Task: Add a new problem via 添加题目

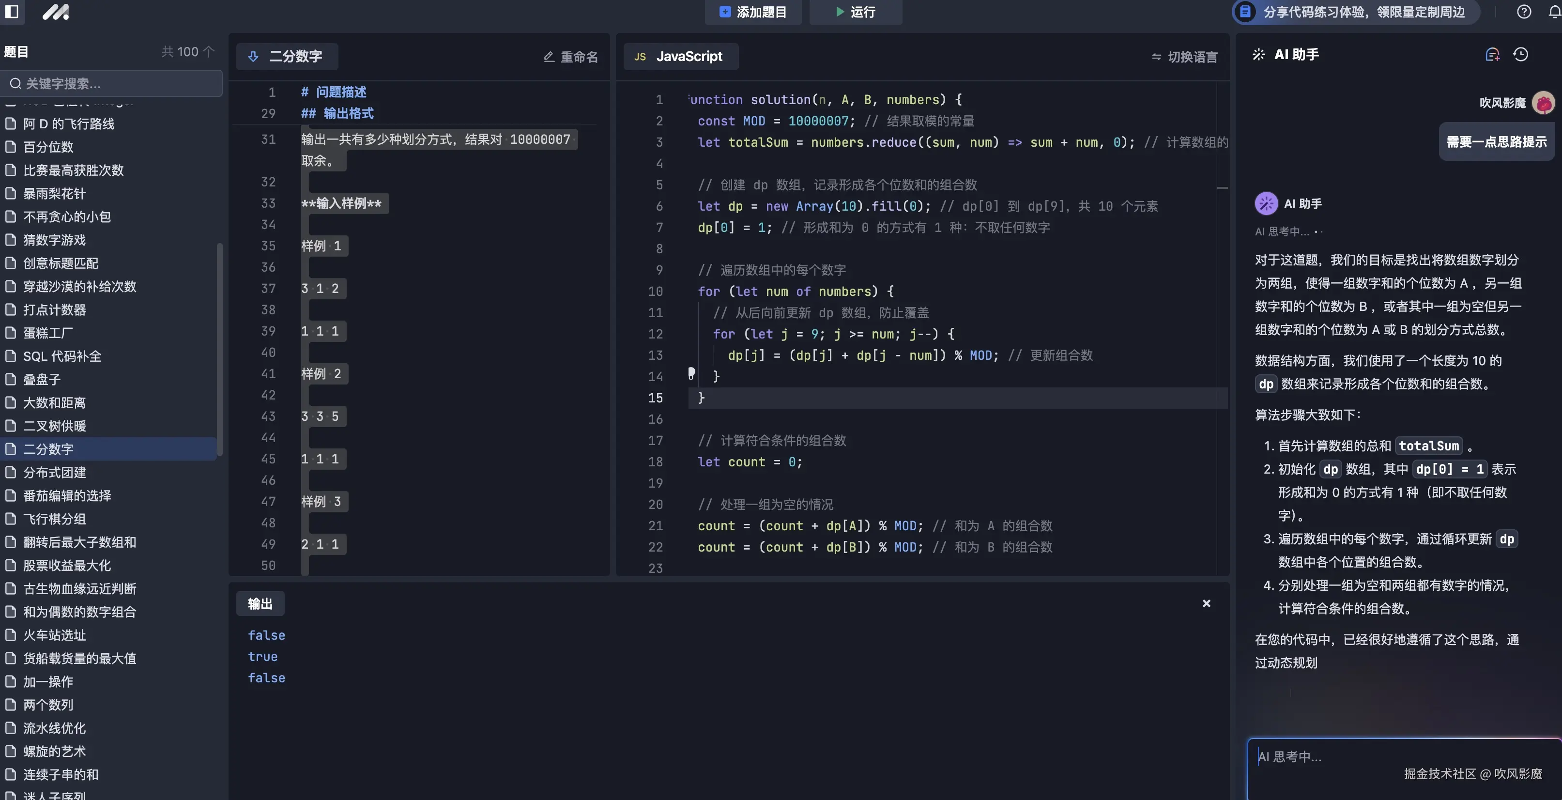Action: pyautogui.click(x=753, y=12)
